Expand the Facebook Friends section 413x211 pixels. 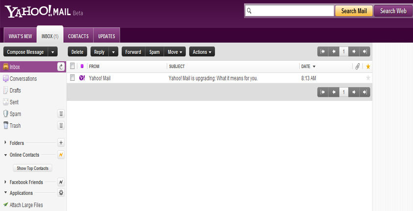click(x=5, y=182)
